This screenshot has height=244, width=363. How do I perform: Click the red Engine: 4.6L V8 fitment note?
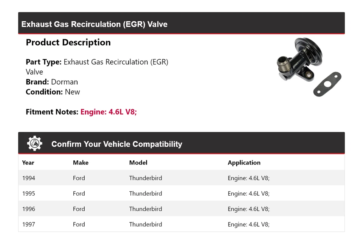click(x=109, y=112)
